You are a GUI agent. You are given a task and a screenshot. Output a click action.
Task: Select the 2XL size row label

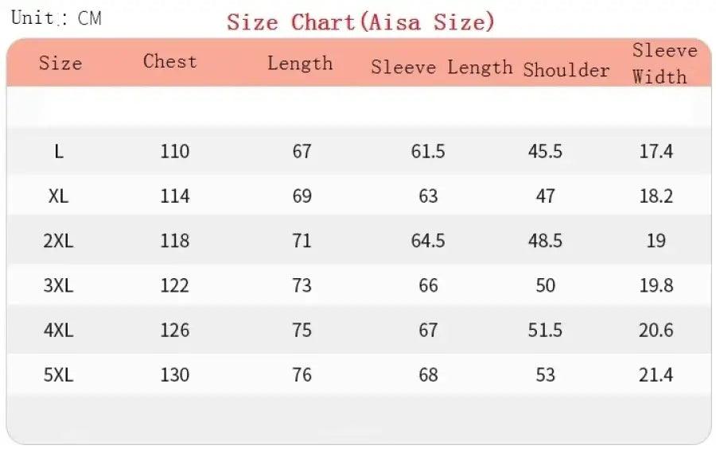click(58, 240)
